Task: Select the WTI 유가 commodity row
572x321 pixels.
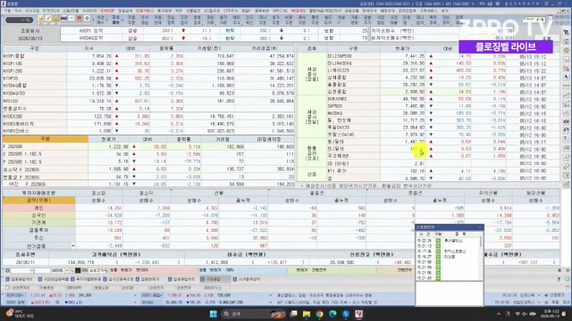Action: pyautogui.click(x=443, y=170)
